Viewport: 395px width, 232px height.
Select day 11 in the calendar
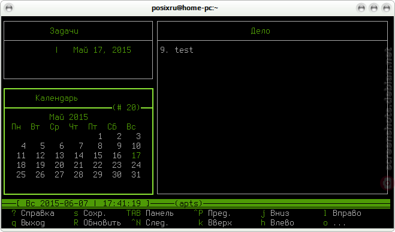21,155
